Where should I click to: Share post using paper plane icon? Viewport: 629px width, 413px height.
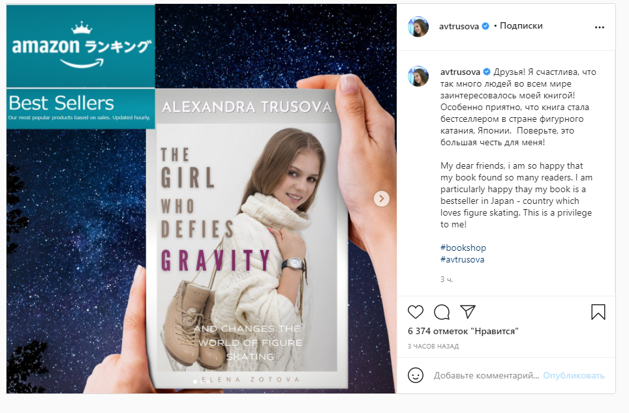468,311
